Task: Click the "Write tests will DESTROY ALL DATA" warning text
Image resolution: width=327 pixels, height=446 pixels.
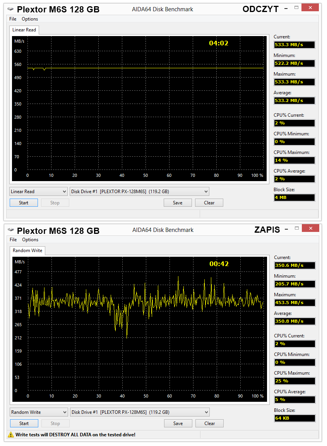Action: click(75, 435)
